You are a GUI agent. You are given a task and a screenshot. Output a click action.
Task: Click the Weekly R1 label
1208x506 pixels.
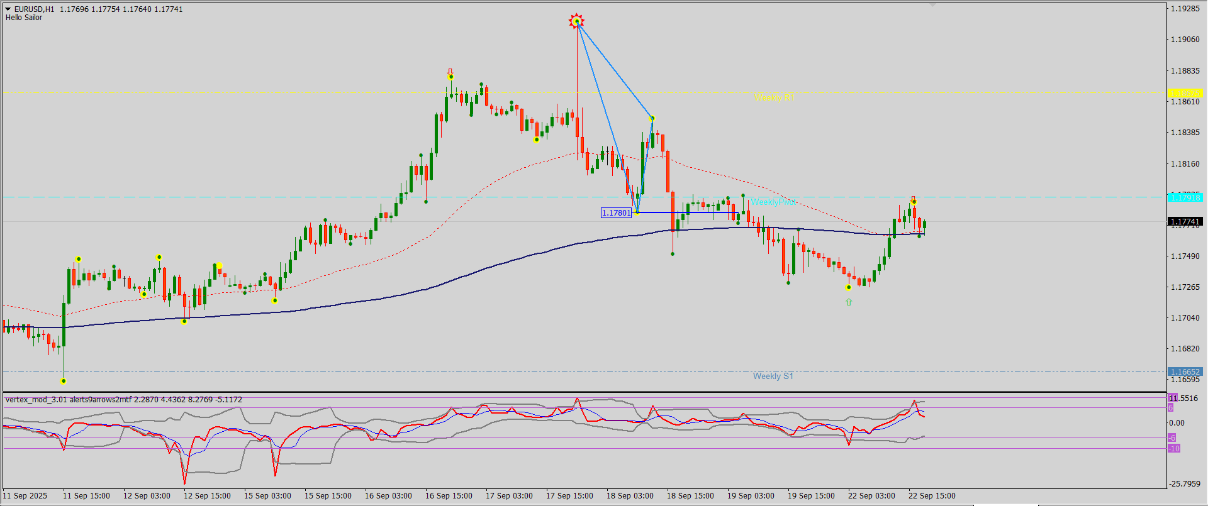(x=774, y=97)
